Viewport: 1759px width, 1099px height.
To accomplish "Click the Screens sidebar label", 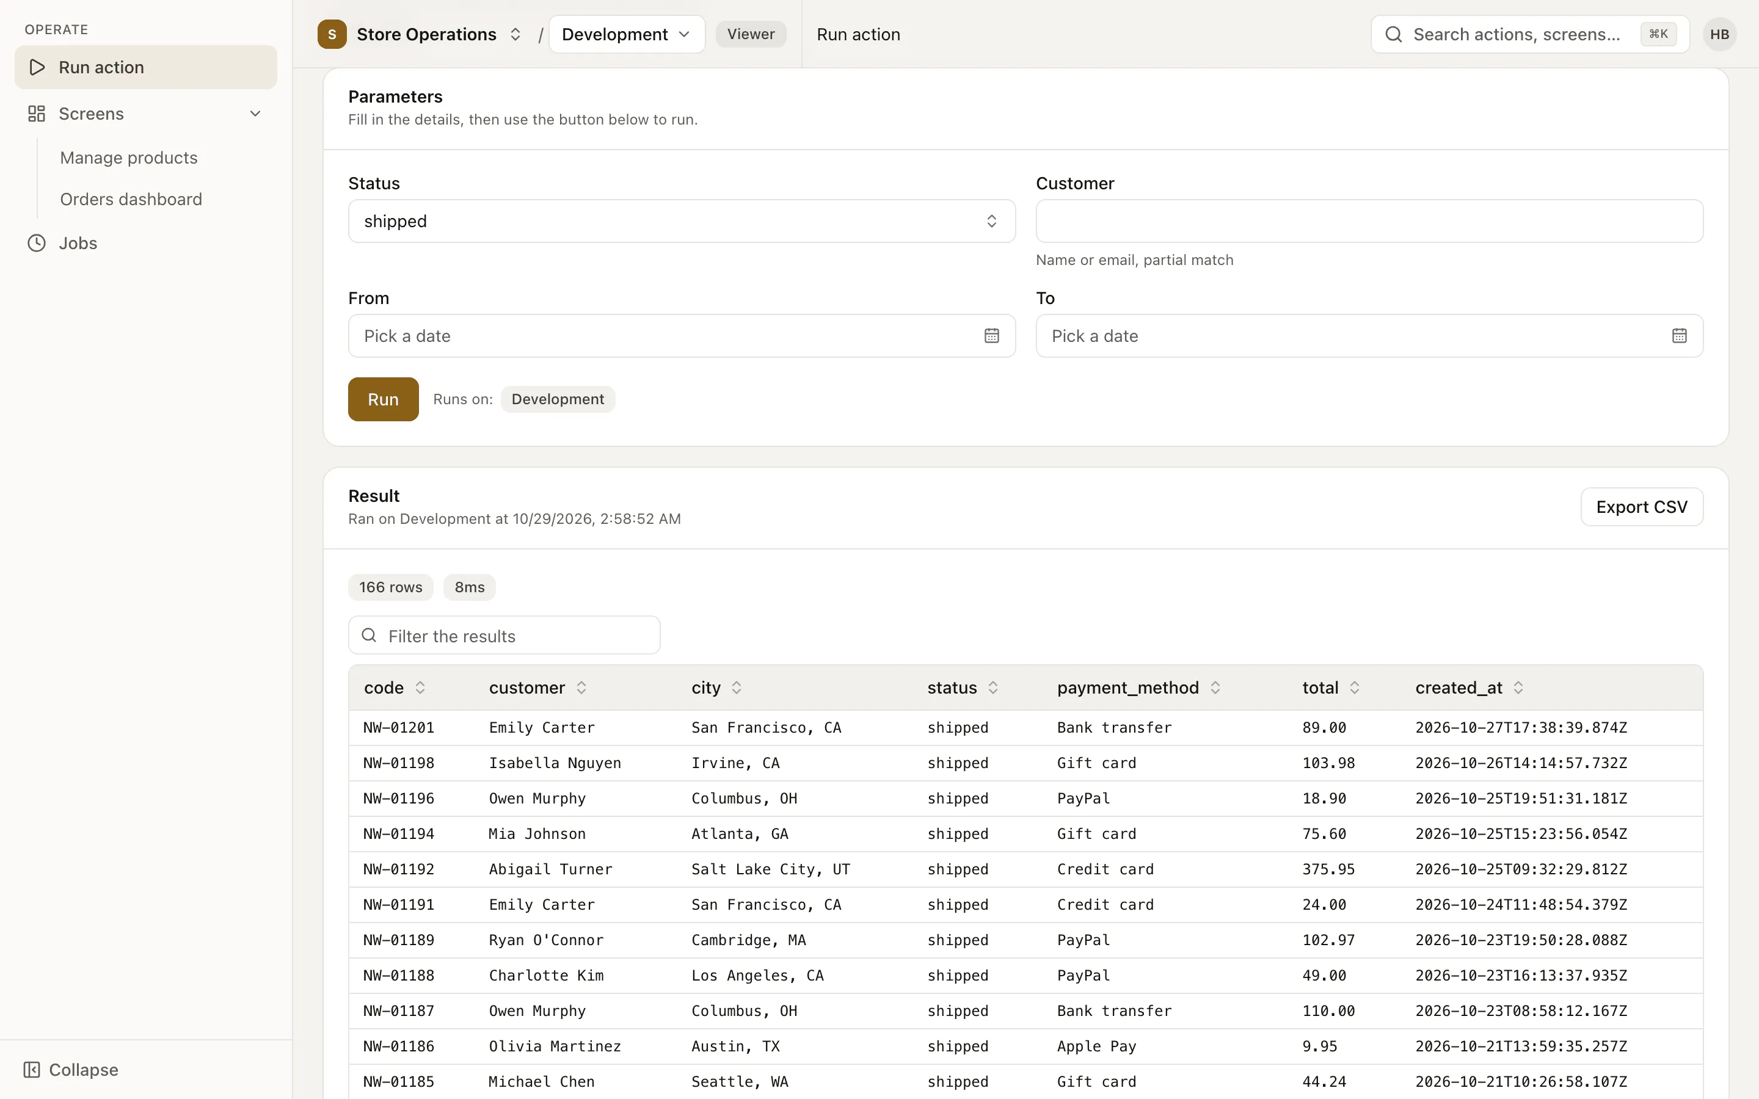I will (92, 114).
